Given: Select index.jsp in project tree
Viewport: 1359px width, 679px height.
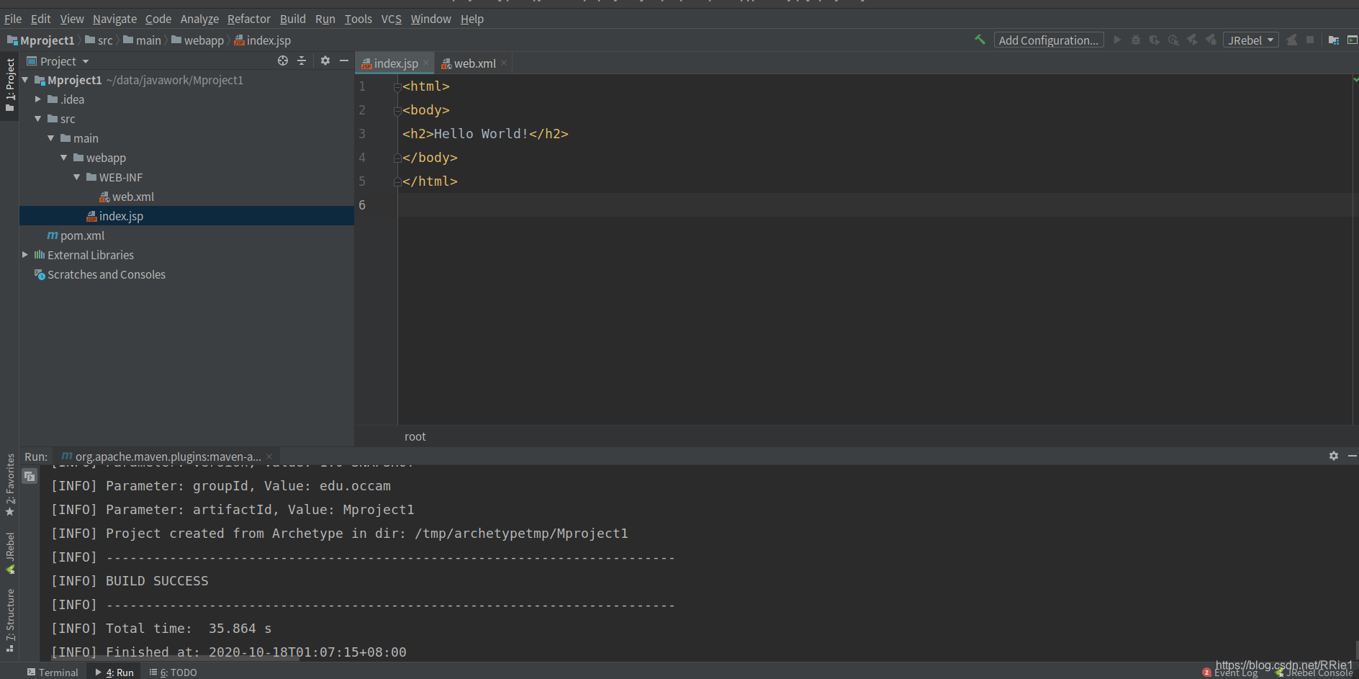Looking at the screenshot, I should point(186,216).
